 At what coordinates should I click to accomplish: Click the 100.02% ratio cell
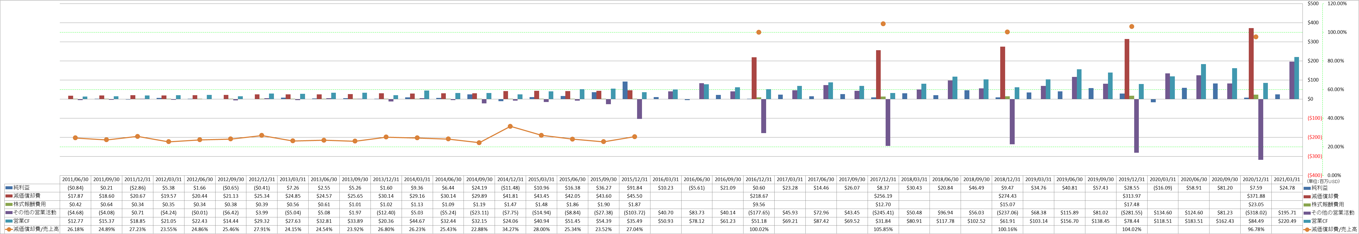click(x=759, y=230)
